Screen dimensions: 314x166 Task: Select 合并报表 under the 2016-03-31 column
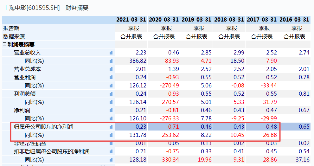coord(294,36)
